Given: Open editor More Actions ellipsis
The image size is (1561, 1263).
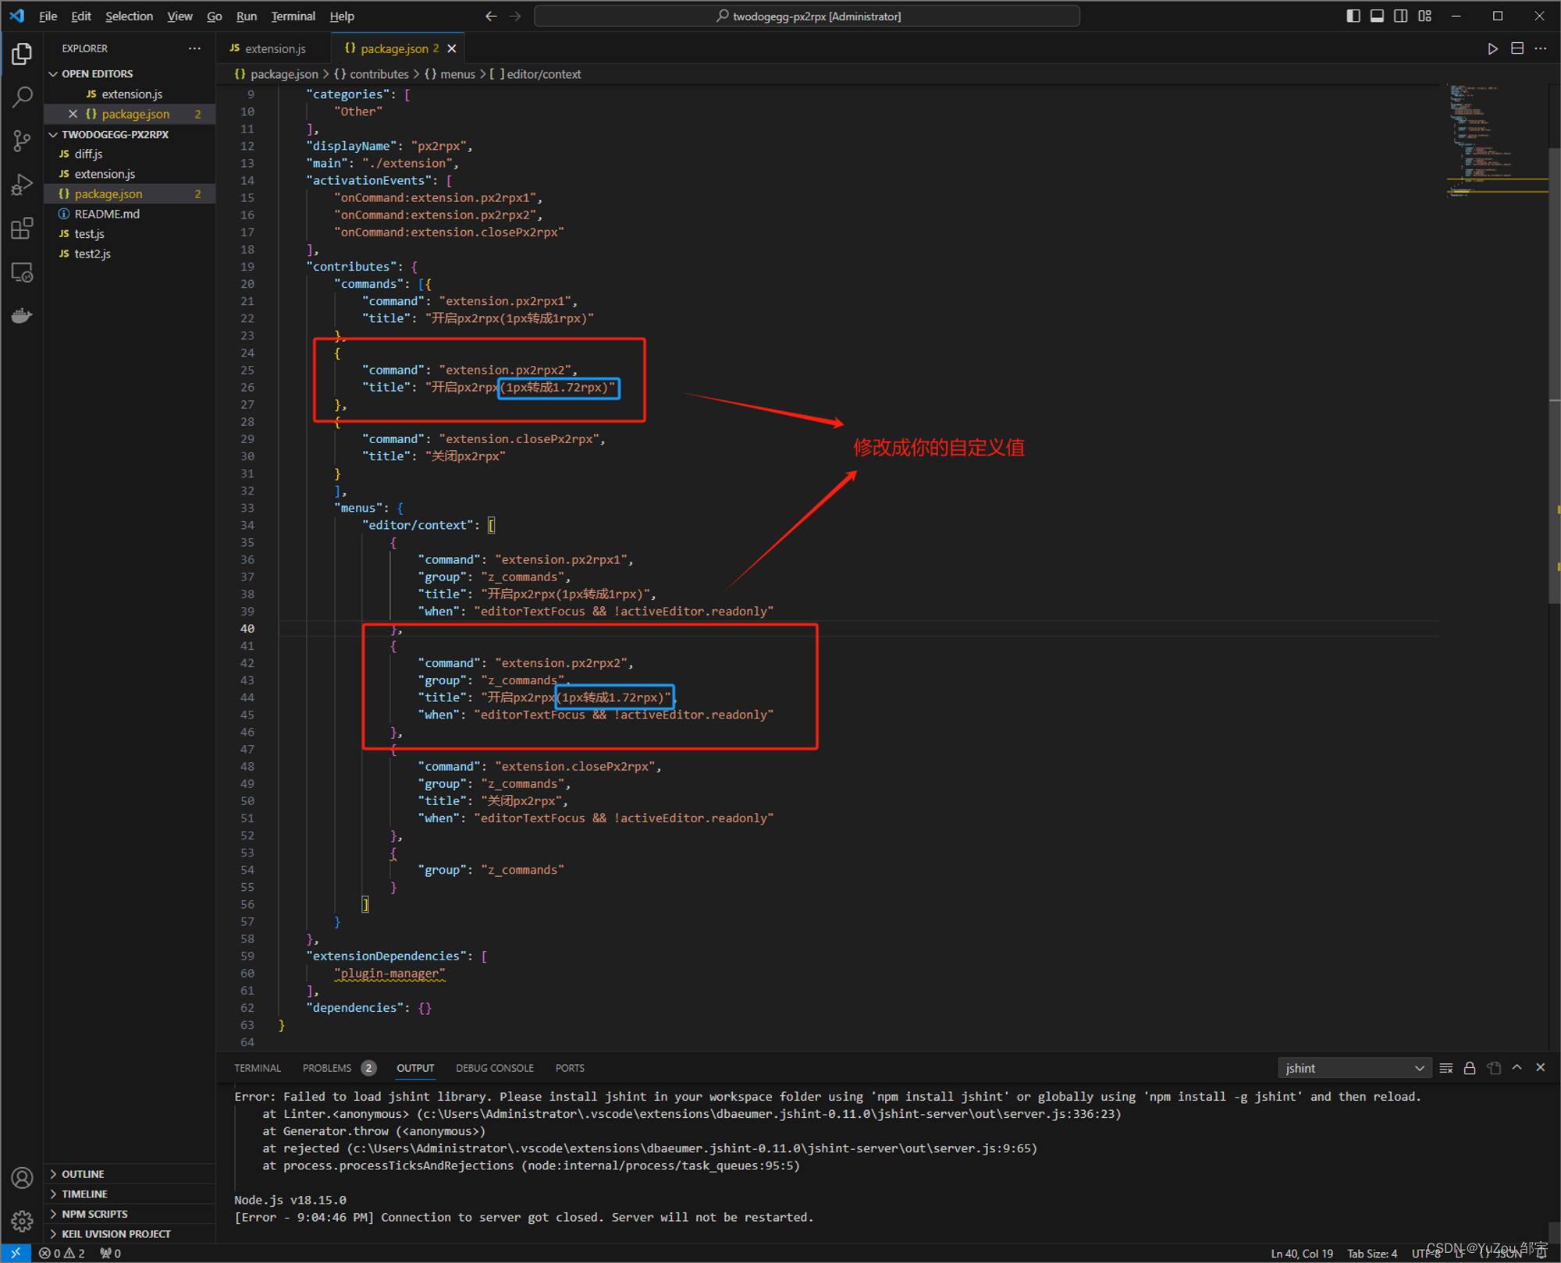Looking at the screenshot, I should click(1541, 48).
